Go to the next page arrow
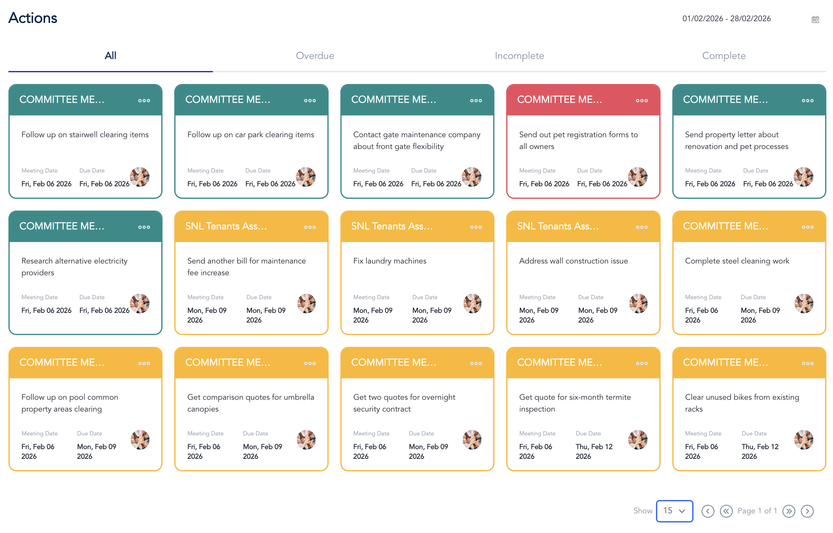Screen dimensions: 833x533 [x=807, y=511]
